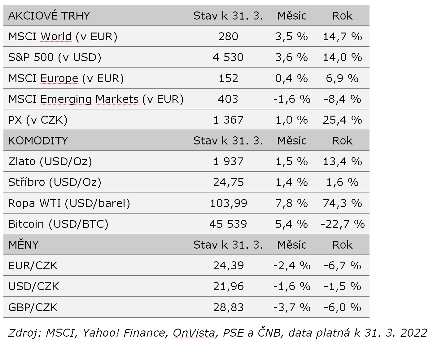Click the Stříbro price 24,75
The image size is (433, 345).
tap(228, 182)
